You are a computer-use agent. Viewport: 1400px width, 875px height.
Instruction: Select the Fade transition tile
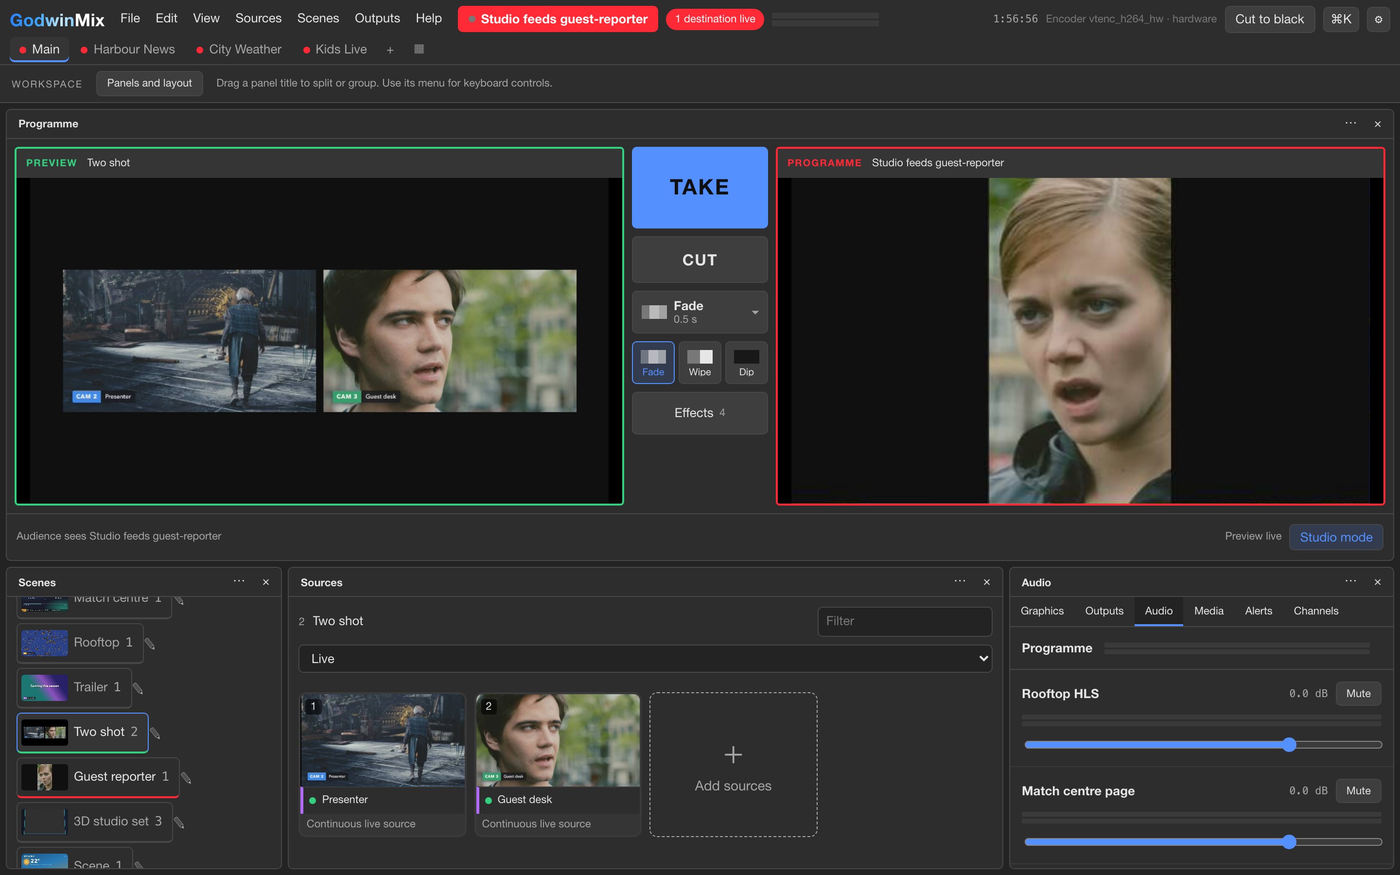[653, 363]
